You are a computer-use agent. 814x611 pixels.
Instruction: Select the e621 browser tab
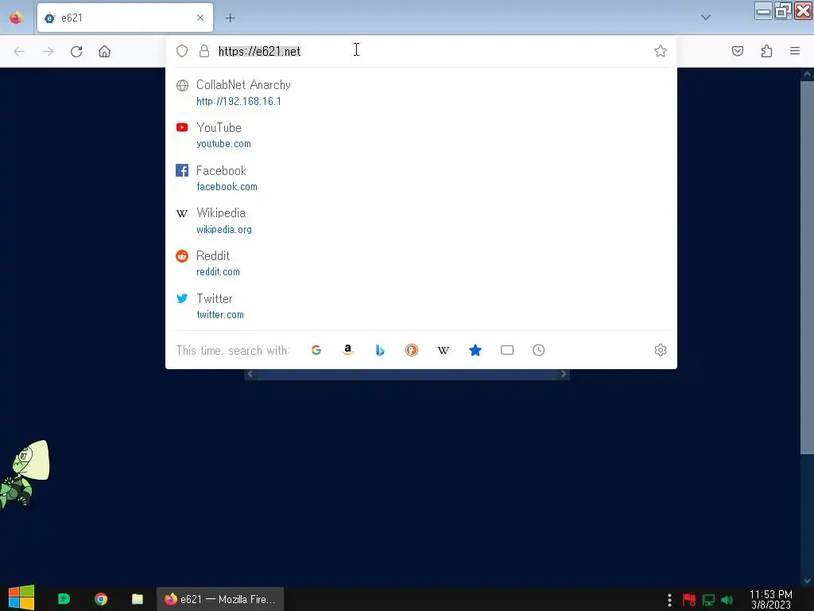pos(125,18)
